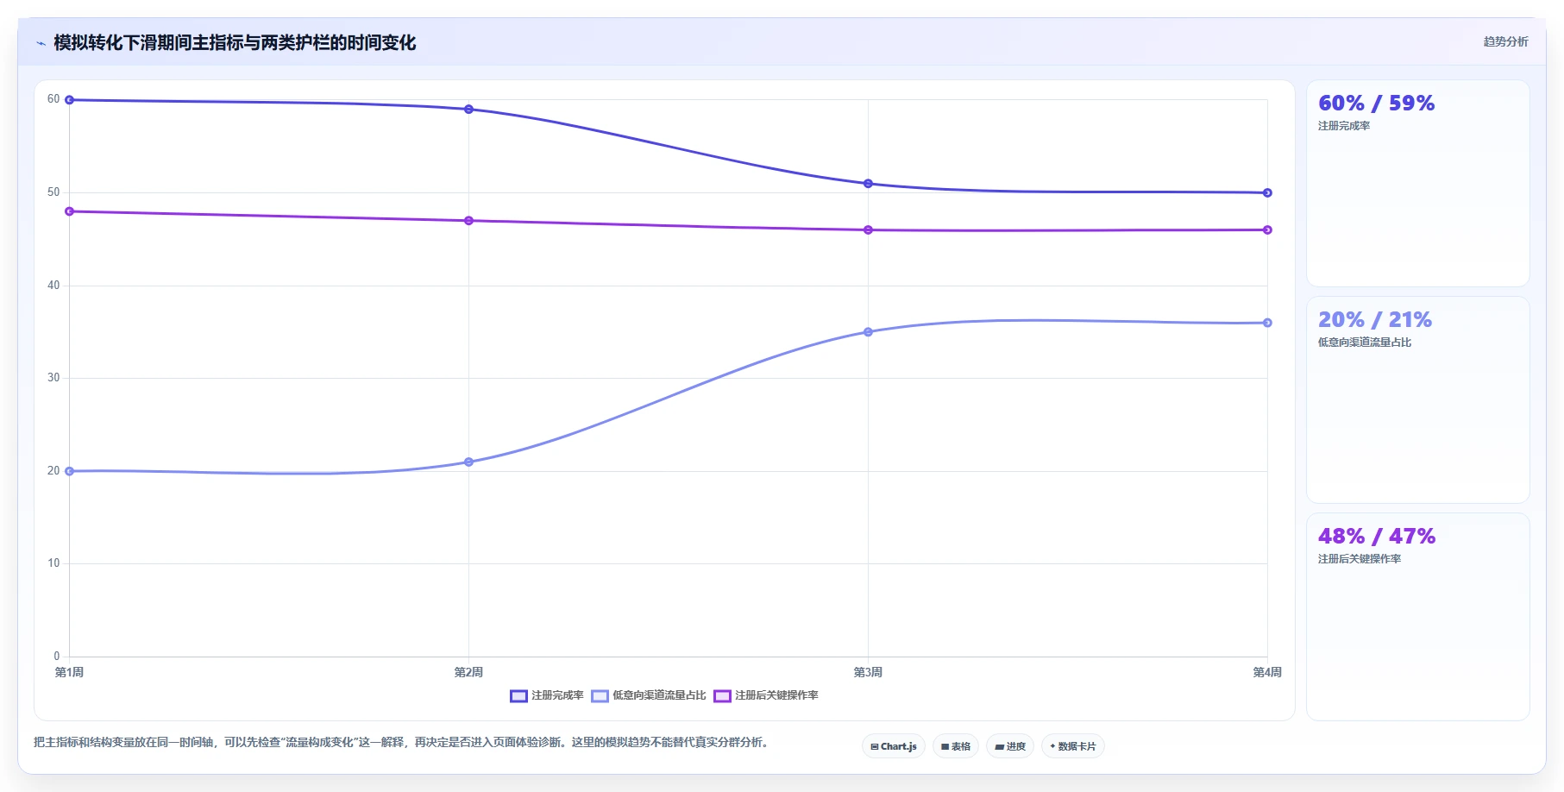Click the chart title 模拟转化下滑期间主指标与两类护栏的时间变化
This screenshot has width=1564, height=792.
pos(235,43)
